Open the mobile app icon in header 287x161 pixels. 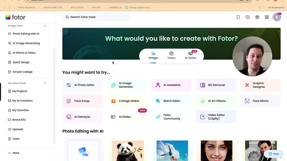coord(238,17)
